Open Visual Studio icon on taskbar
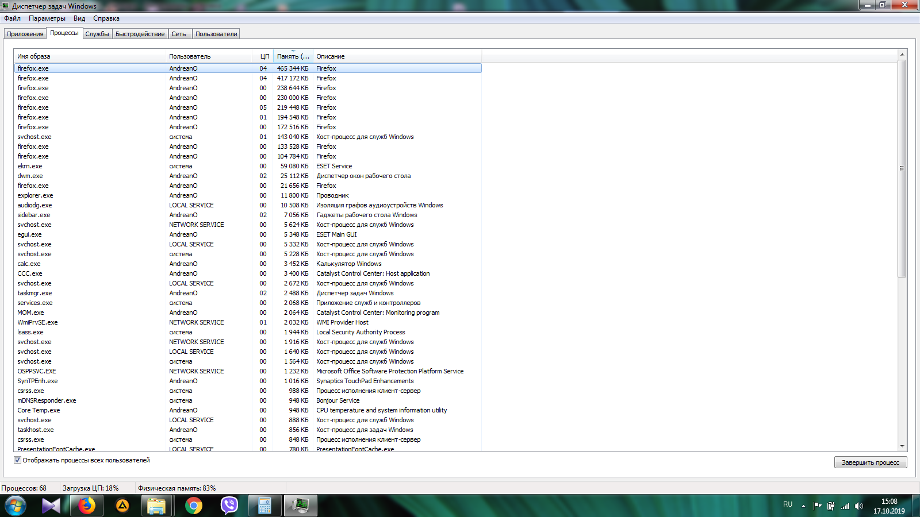The width and height of the screenshot is (920, 517). pyautogui.click(x=51, y=506)
